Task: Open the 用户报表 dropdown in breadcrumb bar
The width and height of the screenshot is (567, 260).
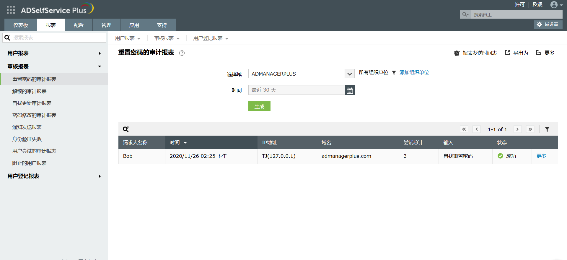Action: 128,38
